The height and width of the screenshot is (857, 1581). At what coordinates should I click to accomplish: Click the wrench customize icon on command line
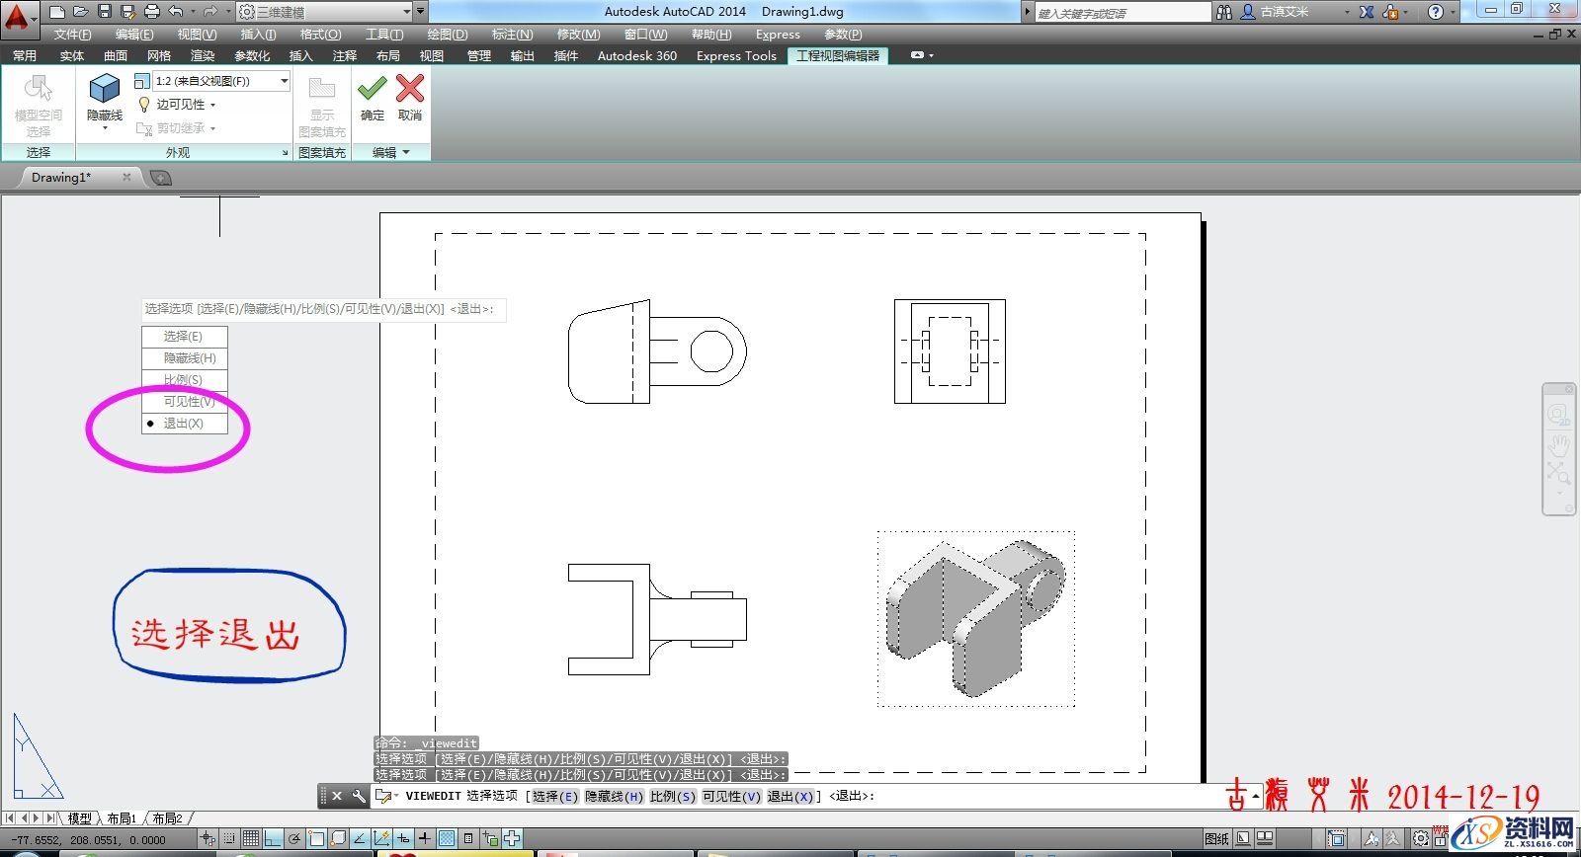pos(358,796)
